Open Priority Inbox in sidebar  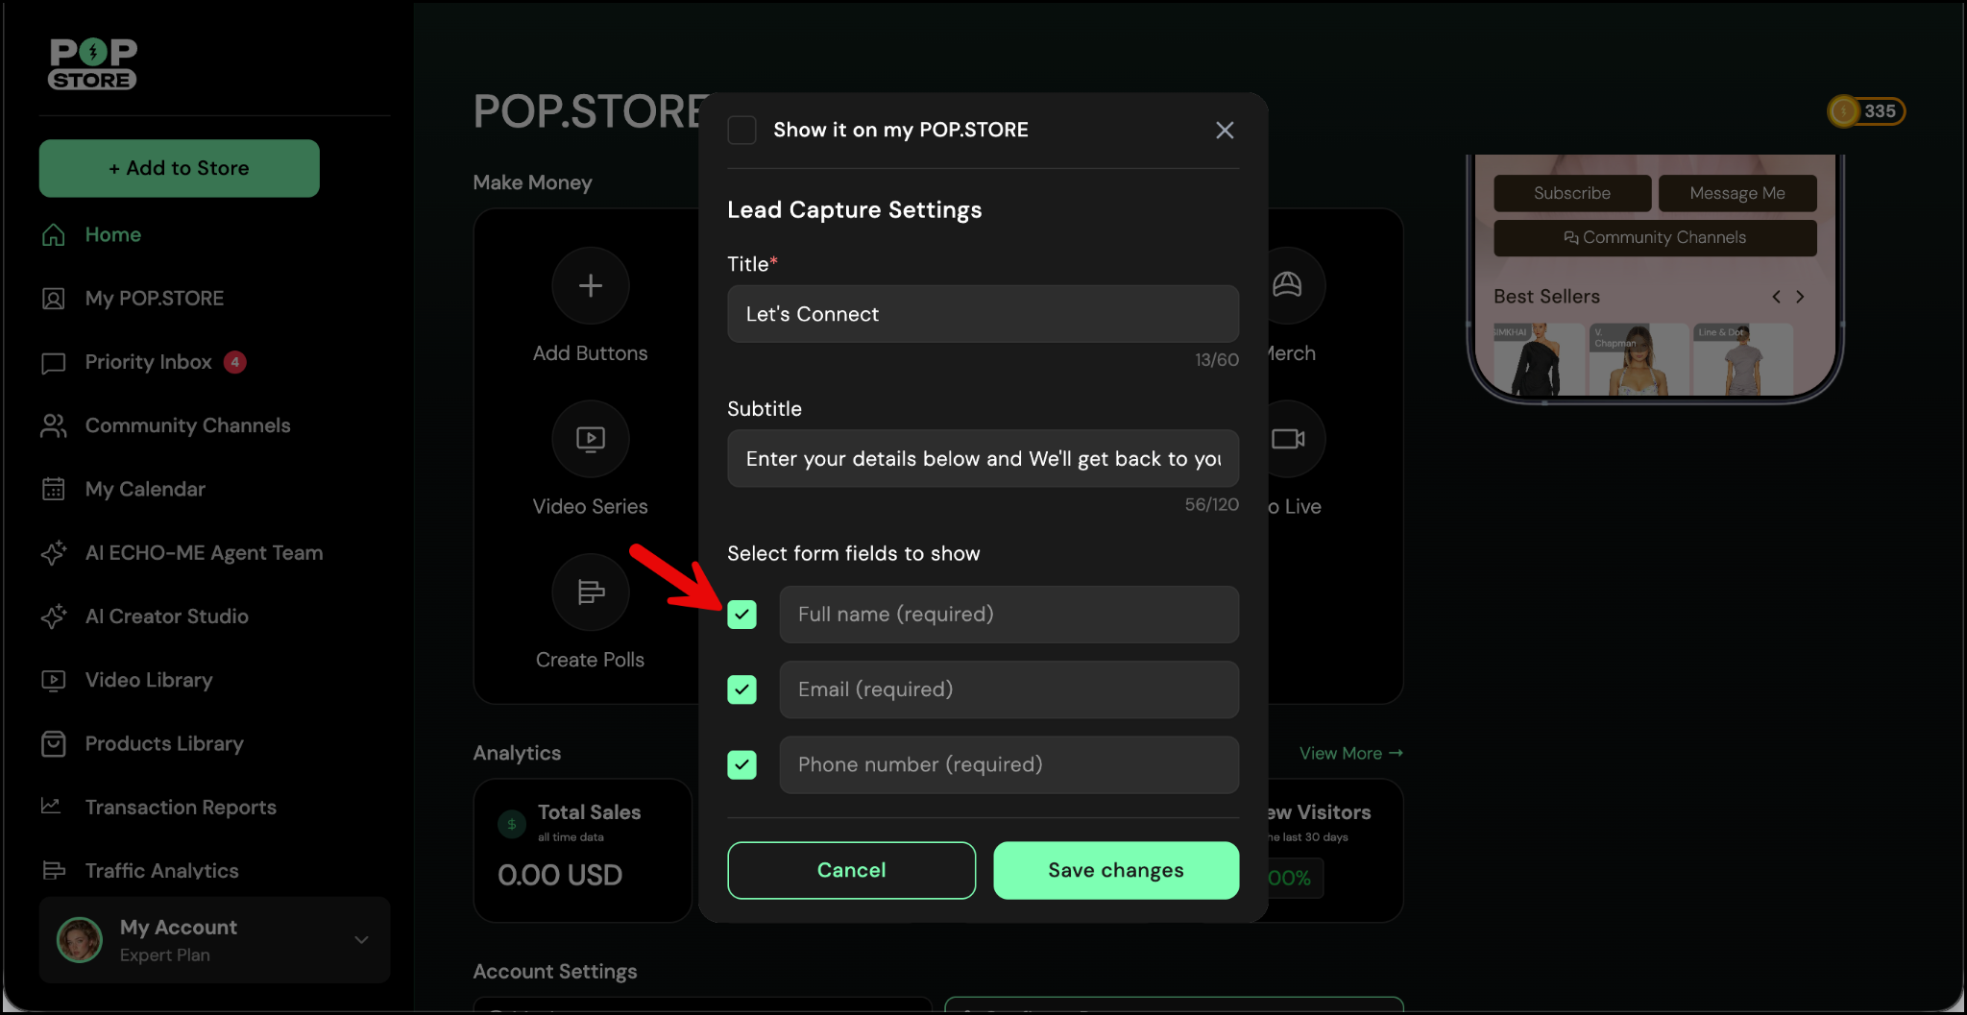tap(148, 362)
